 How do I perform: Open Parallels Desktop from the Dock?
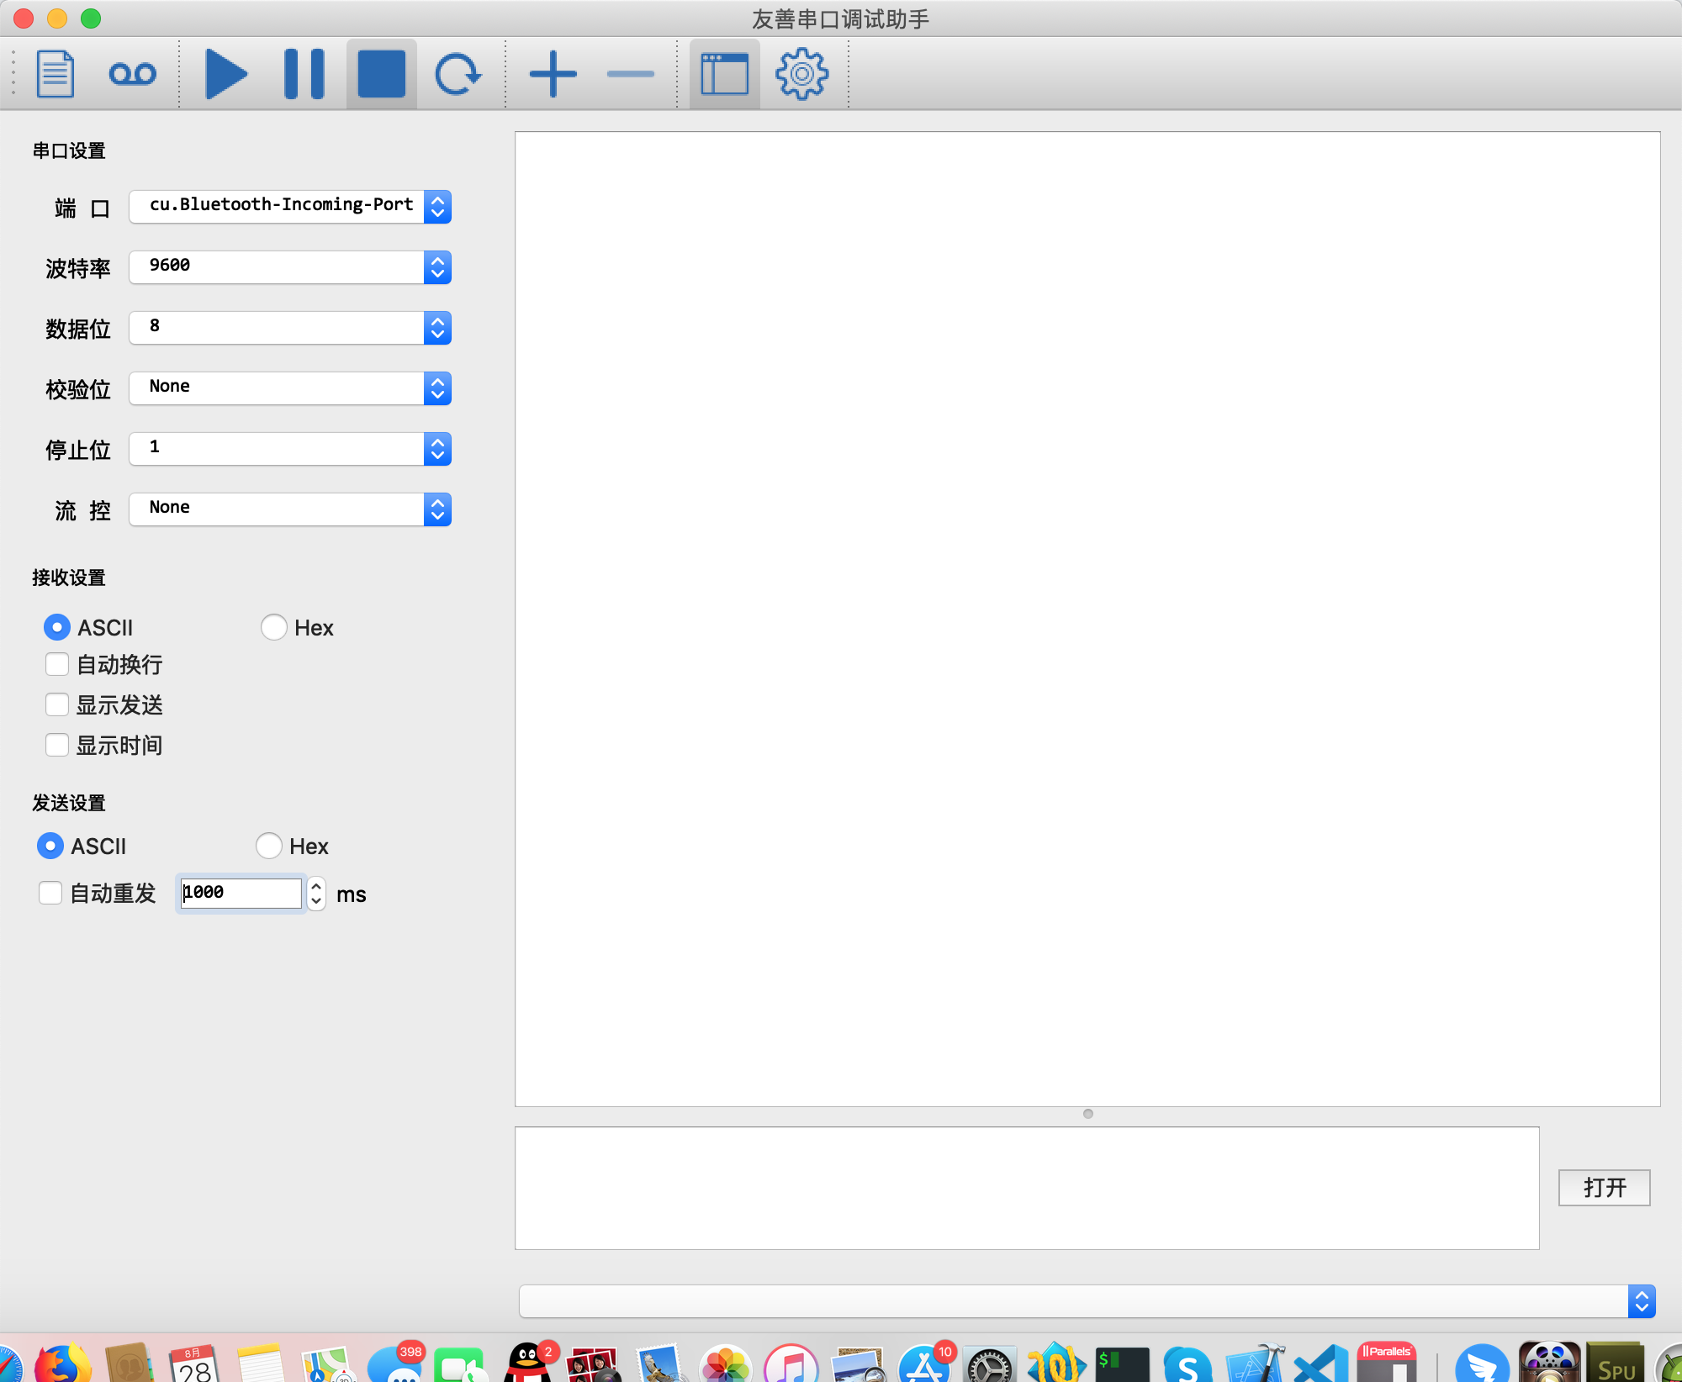point(1386,1364)
